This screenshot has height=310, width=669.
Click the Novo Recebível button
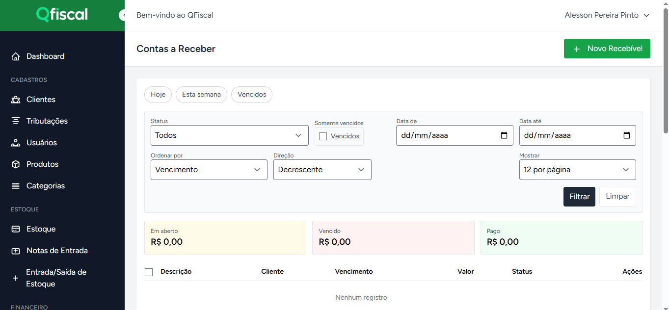click(607, 49)
